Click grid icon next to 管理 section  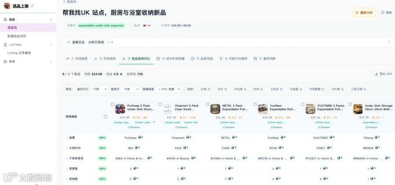coord(5,62)
